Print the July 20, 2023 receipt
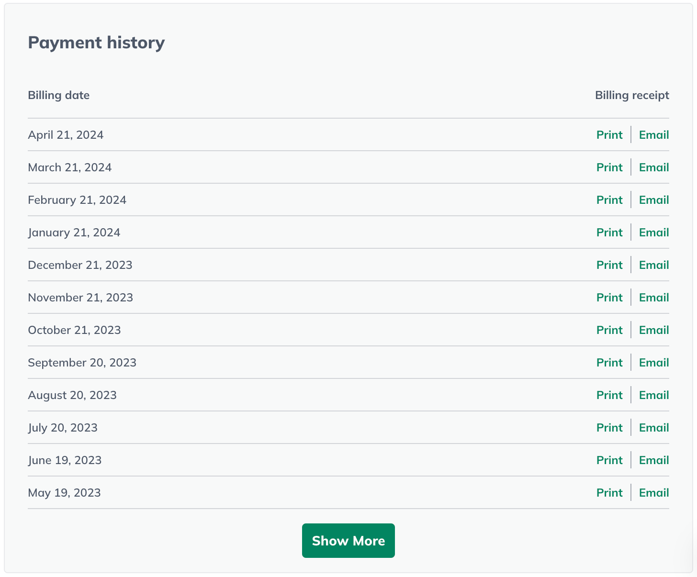697x577 pixels. [x=609, y=428]
